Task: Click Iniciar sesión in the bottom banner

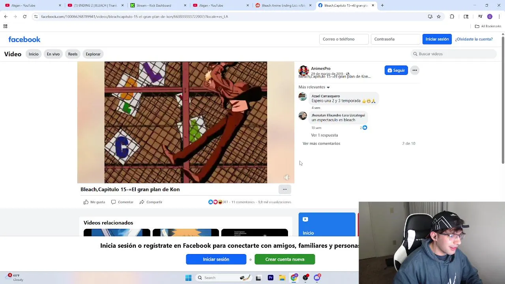Action: tap(216, 259)
